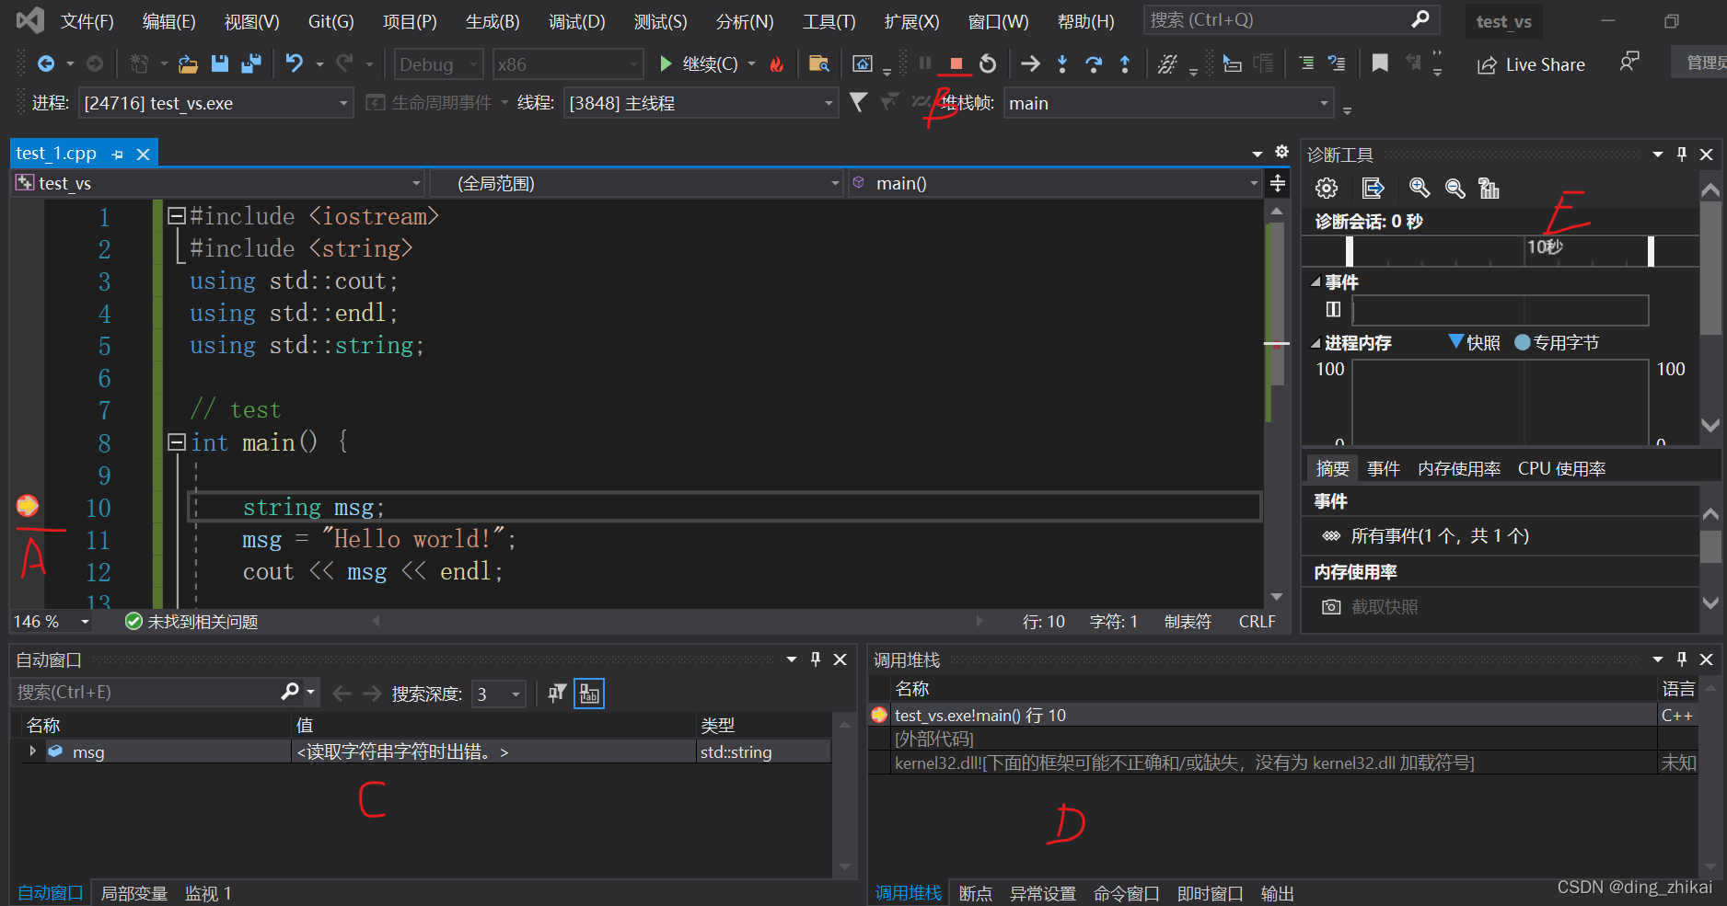Pause execution with Break All
The height and width of the screenshot is (906, 1727).
pos(925,63)
